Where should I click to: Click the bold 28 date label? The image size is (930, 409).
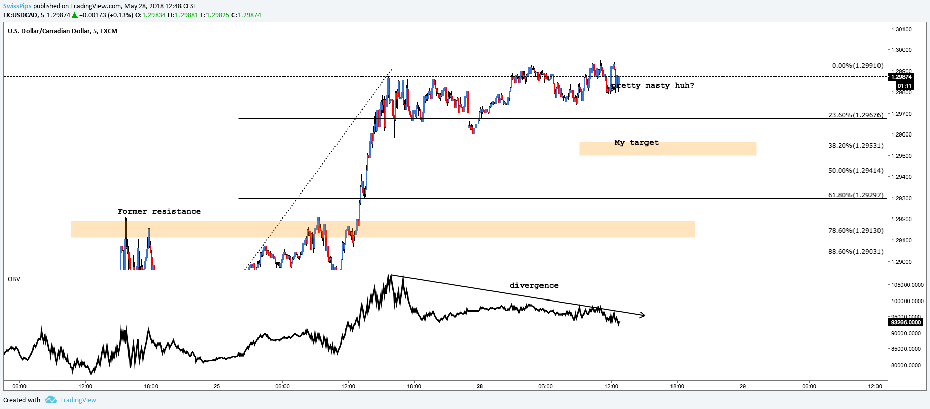(x=480, y=386)
